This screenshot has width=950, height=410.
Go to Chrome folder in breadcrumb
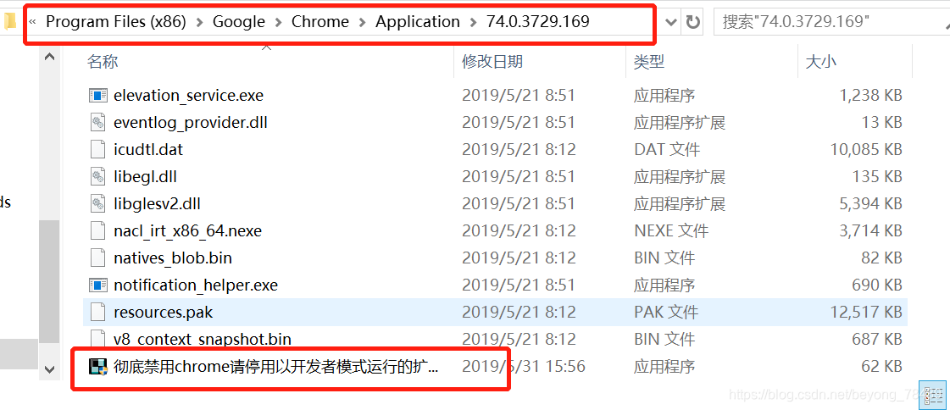319,22
